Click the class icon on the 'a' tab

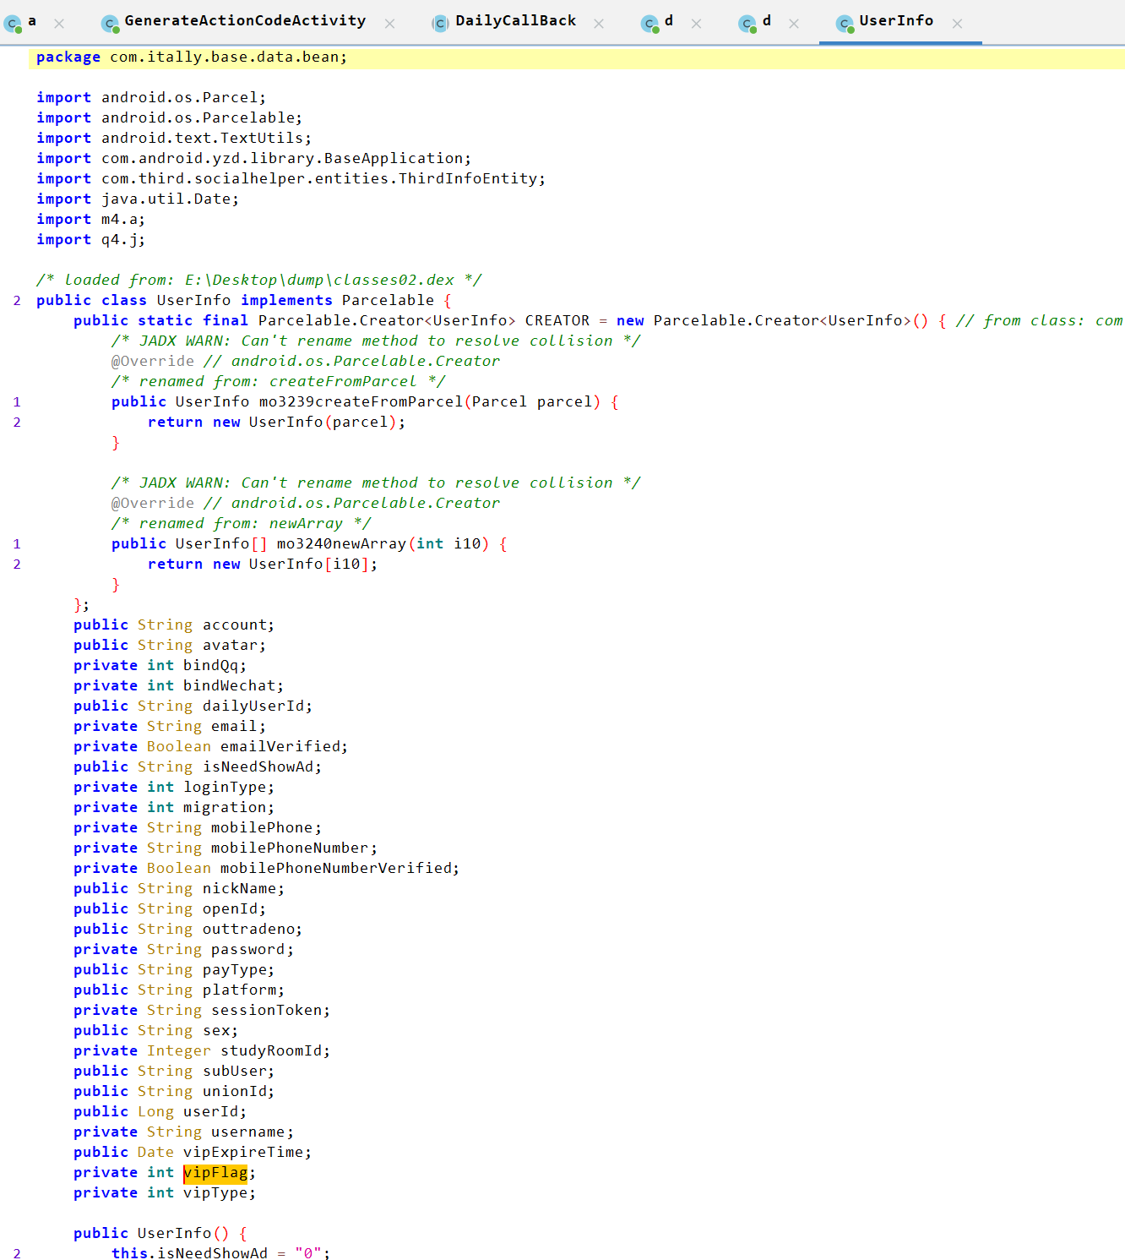(x=13, y=24)
